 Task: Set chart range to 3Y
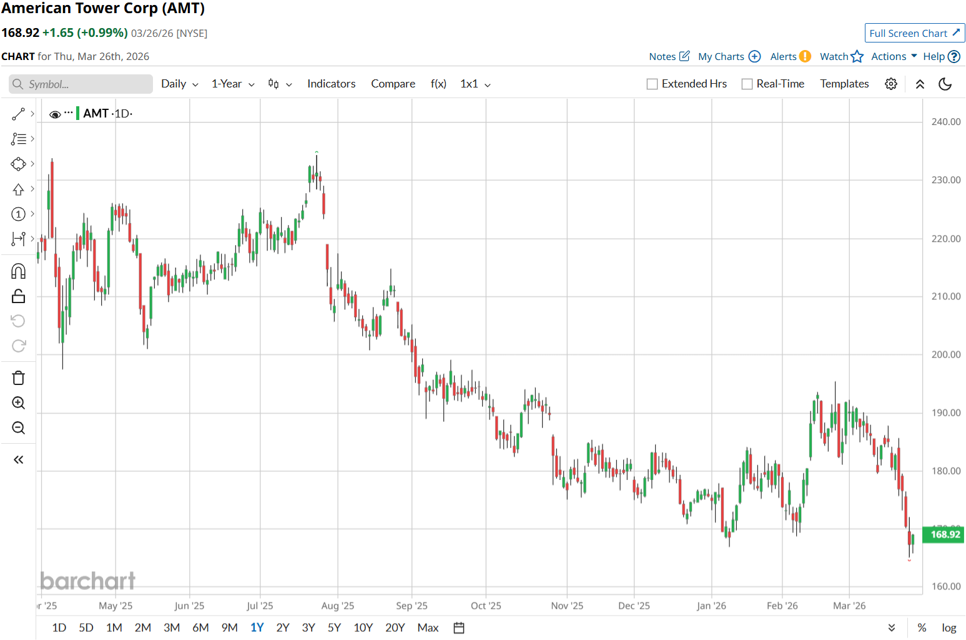[x=308, y=627]
